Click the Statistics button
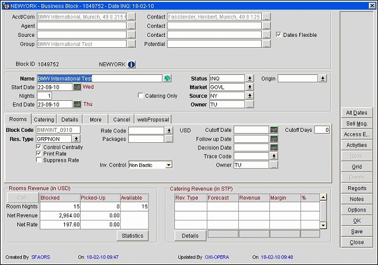The image size is (378, 265). pyautogui.click(x=132, y=236)
